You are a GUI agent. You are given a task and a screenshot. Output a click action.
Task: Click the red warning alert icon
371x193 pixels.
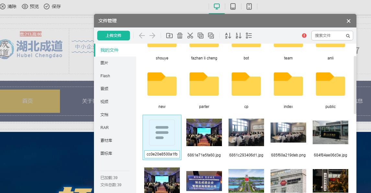click(304, 36)
